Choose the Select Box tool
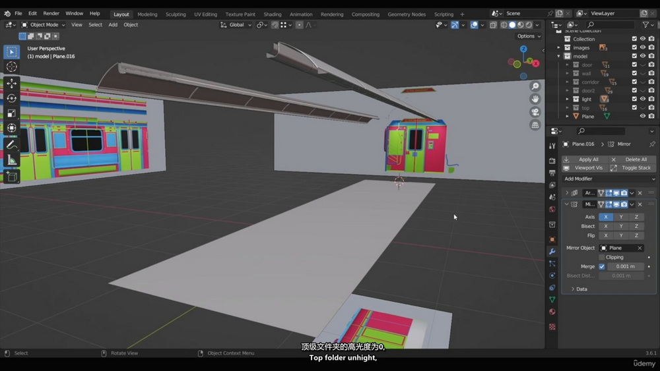This screenshot has height=371, width=660. click(x=11, y=52)
